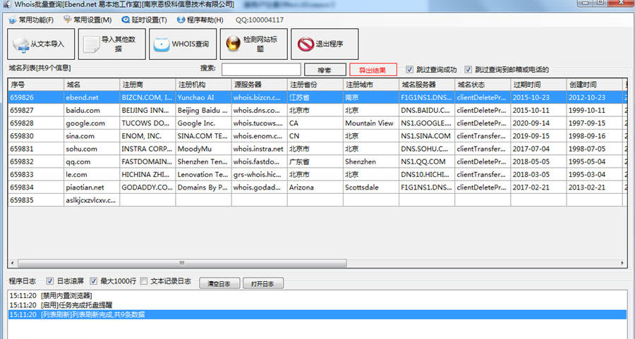Click the 从文本导入 button label

click(x=47, y=44)
